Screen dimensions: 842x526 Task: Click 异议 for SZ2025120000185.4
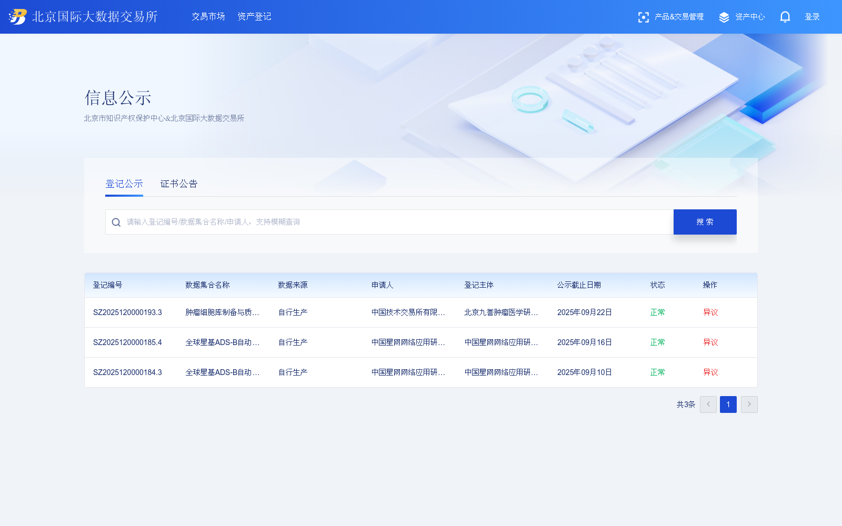[710, 342]
